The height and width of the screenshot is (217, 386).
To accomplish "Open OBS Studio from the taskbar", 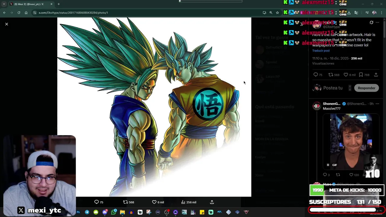I will 166,212.
